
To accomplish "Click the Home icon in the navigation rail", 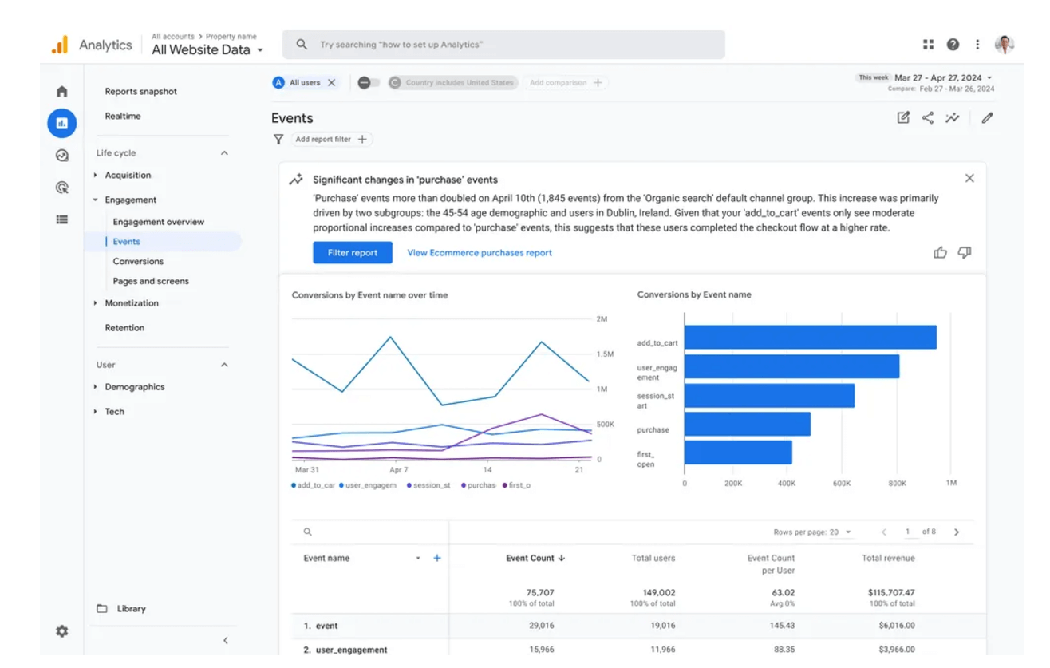I will pos(61,91).
